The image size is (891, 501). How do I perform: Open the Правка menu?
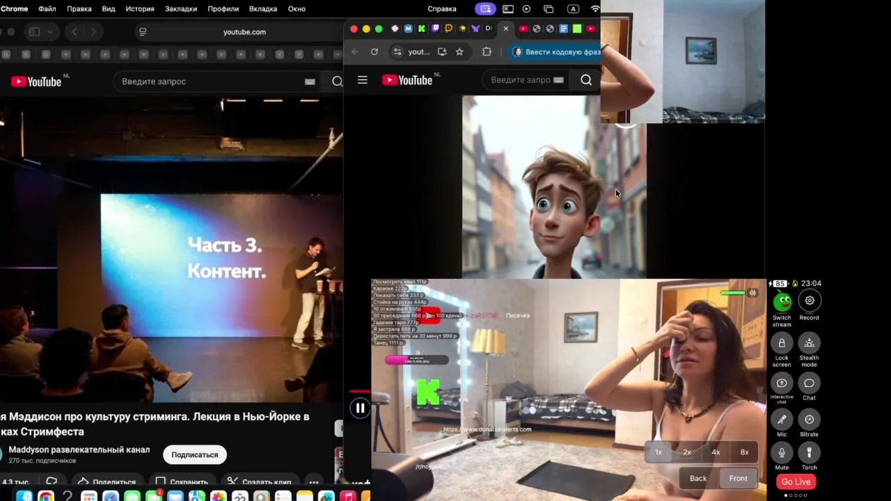(x=79, y=8)
